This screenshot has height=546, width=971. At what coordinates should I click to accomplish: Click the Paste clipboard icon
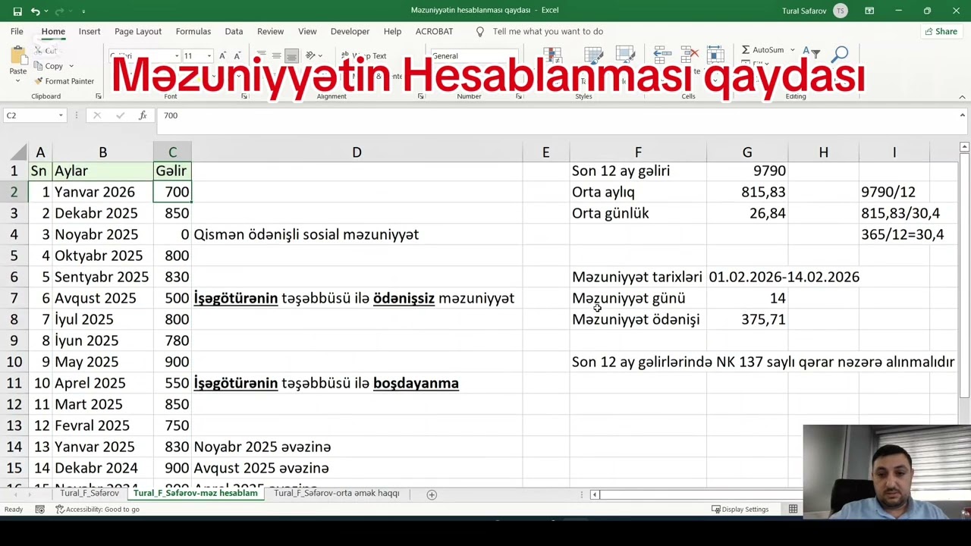click(x=17, y=57)
